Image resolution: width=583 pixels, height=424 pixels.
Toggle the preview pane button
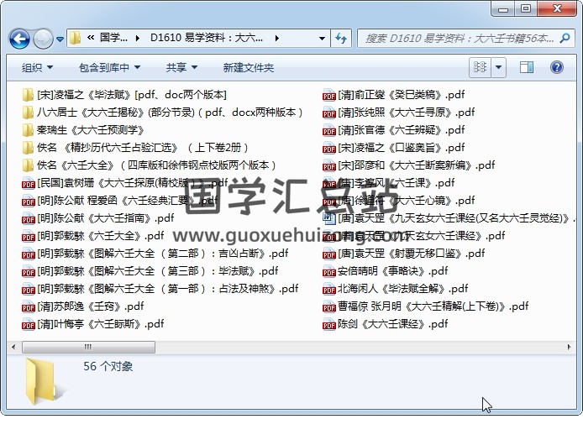[527, 67]
